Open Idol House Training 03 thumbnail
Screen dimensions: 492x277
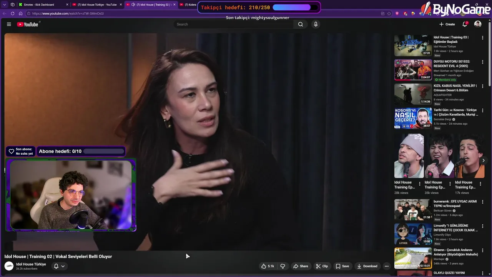click(413, 45)
